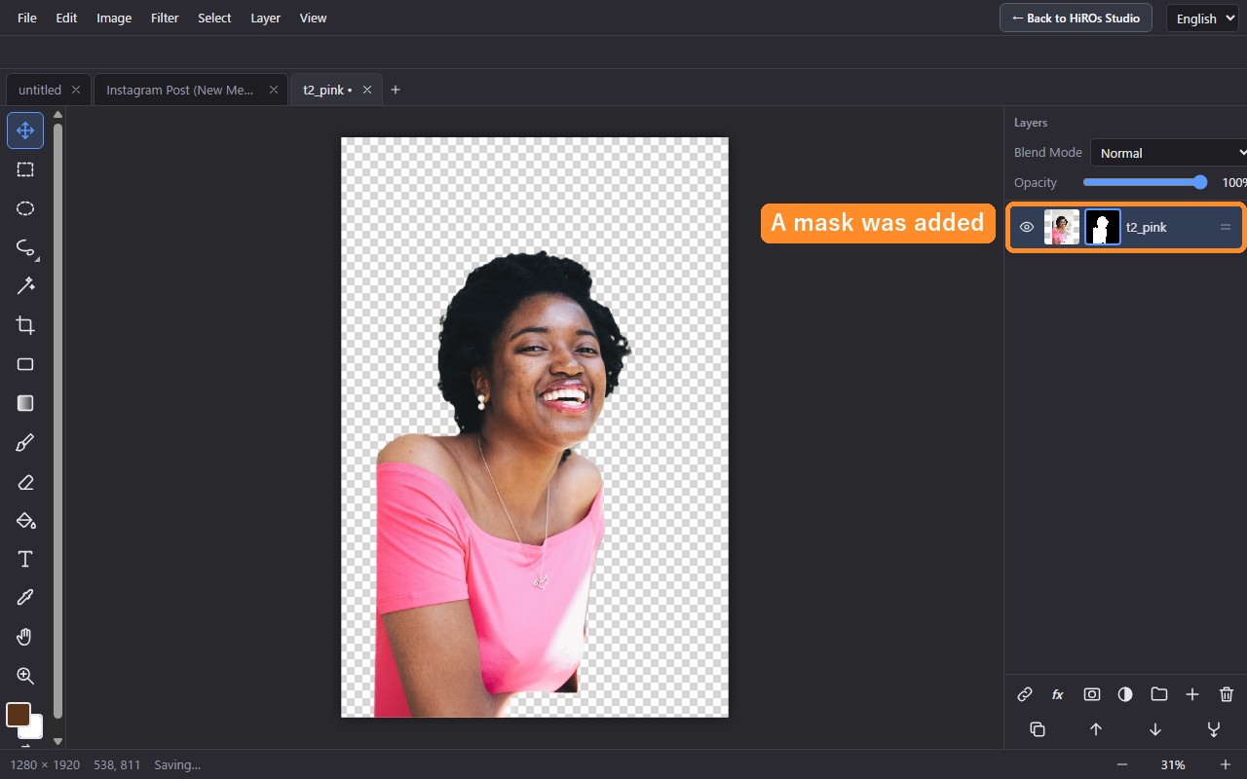Duplicate the selected layer
Image resolution: width=1247 pixels, height=779 pixels.
pos(1038,729)
